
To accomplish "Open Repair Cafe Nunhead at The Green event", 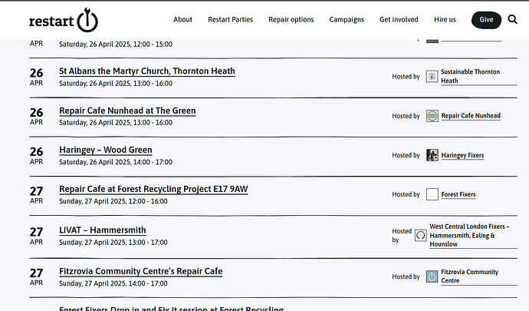I will [x=127, y=111].
